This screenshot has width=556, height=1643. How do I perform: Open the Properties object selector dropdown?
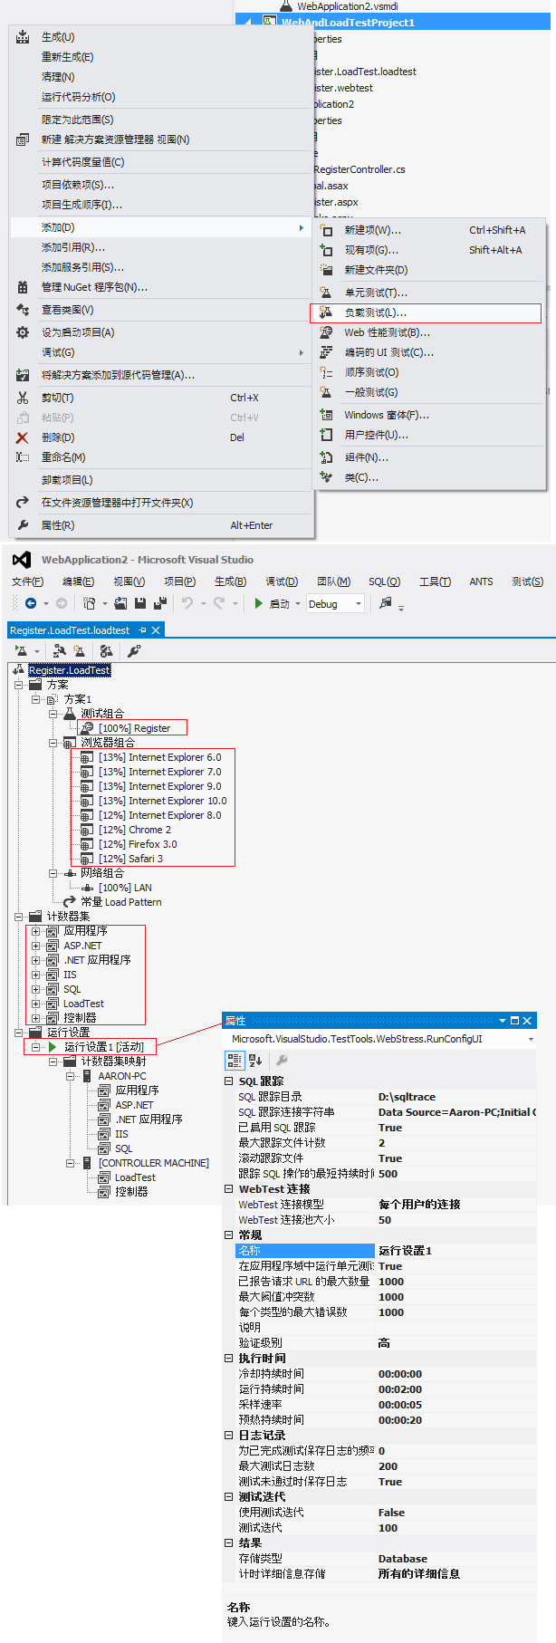(531, 1039)
